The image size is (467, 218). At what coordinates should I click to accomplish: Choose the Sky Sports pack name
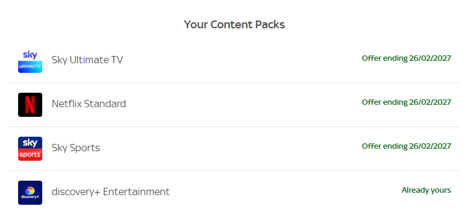pos(76,148)
